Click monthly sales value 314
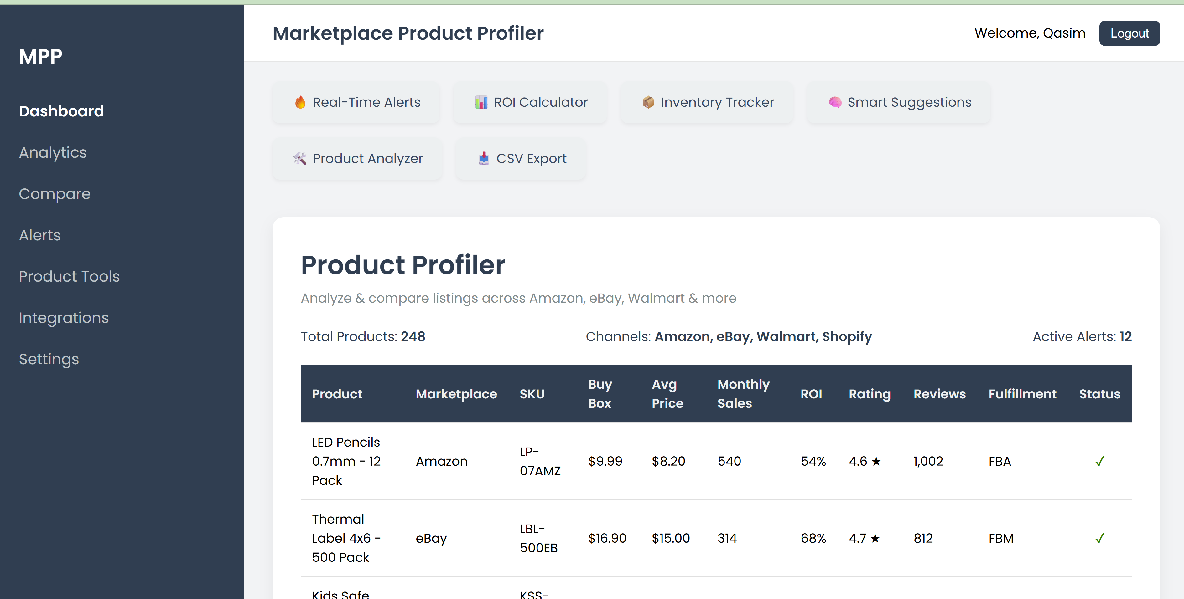 727,538
